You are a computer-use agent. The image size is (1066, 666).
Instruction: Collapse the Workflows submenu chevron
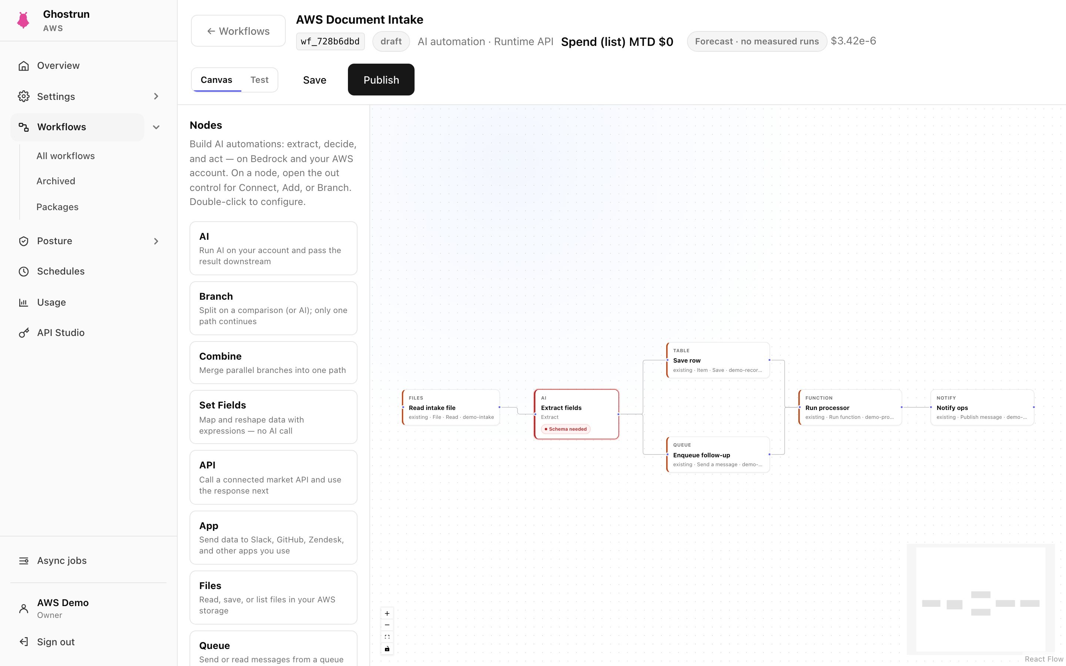pos(156,127)
